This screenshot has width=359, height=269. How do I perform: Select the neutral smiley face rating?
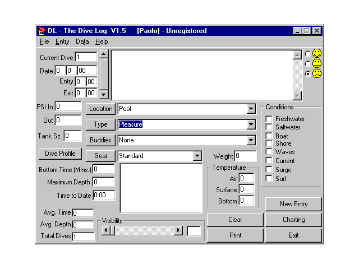tap(307, 64)
